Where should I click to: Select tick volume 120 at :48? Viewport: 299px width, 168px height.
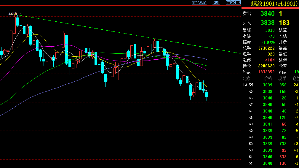pyautogui.click(x=283, y=118)
